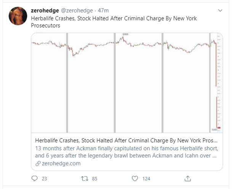Image resolution: width=234 pixels, height=189 pixels.
Task: Like the tweet with the heart icon
Action: coord(134,178)
